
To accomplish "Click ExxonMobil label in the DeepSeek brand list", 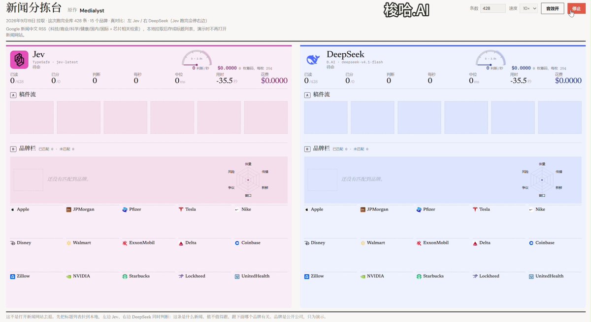I will 436,243.
